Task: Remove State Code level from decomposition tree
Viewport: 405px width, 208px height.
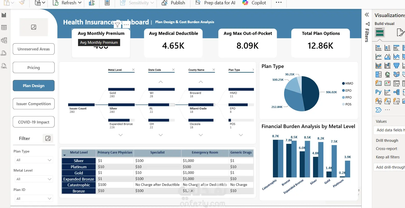Action: (173, 70)
